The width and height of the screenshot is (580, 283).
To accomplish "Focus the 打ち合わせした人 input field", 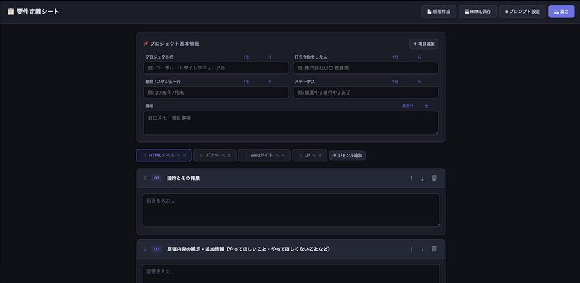I will tap(365, 68).
